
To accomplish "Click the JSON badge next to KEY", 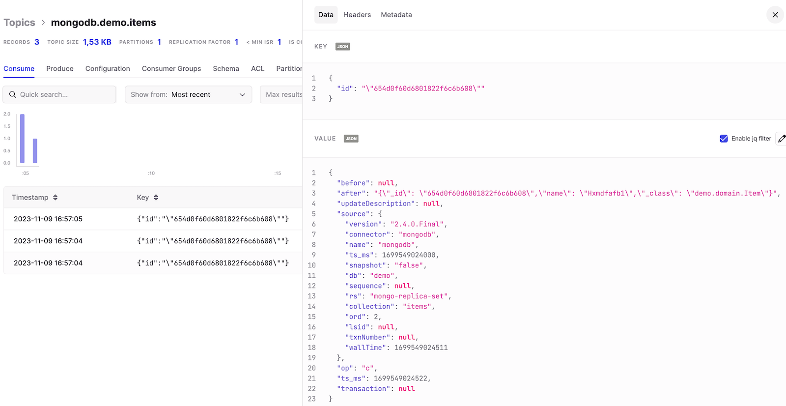I will pos(342,47).
